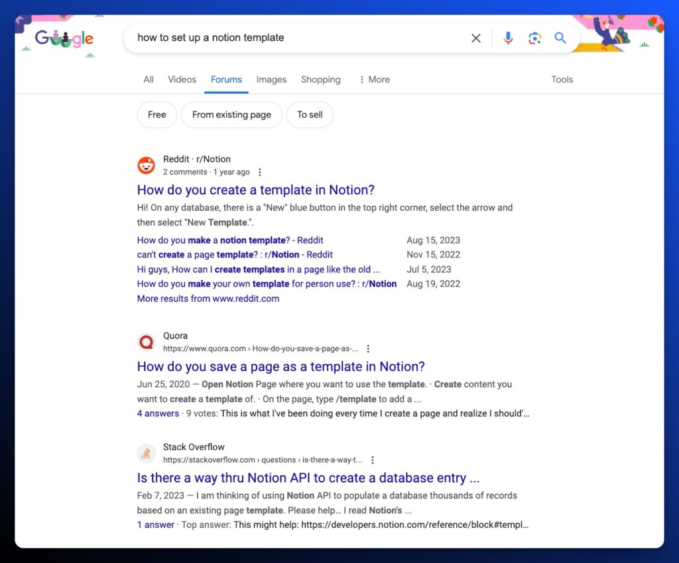Open the three-dot menu on the Quora result
Screen dimensions: 679x563
click(368, 348)
